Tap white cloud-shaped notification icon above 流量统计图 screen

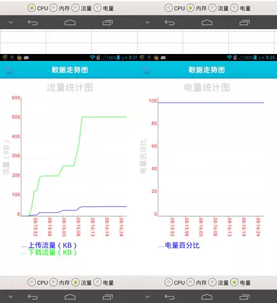coord(26,57)
